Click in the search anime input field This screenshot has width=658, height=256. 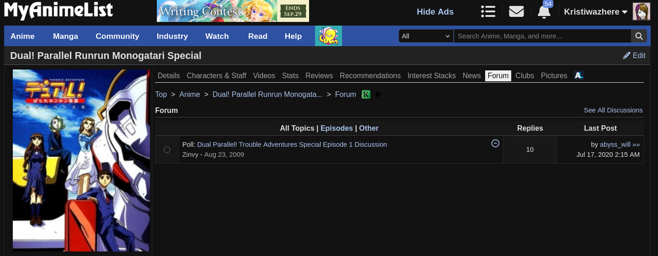point(542,36)
